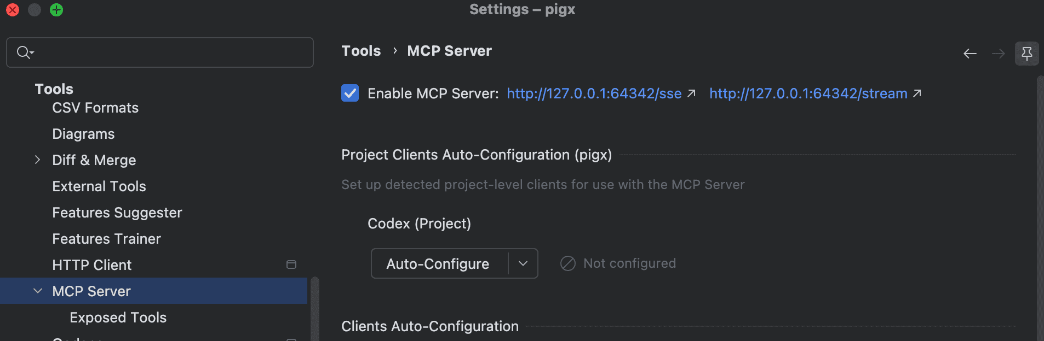
Task: Toggle the Enable MCP Server checkbox
Action: 350,93
